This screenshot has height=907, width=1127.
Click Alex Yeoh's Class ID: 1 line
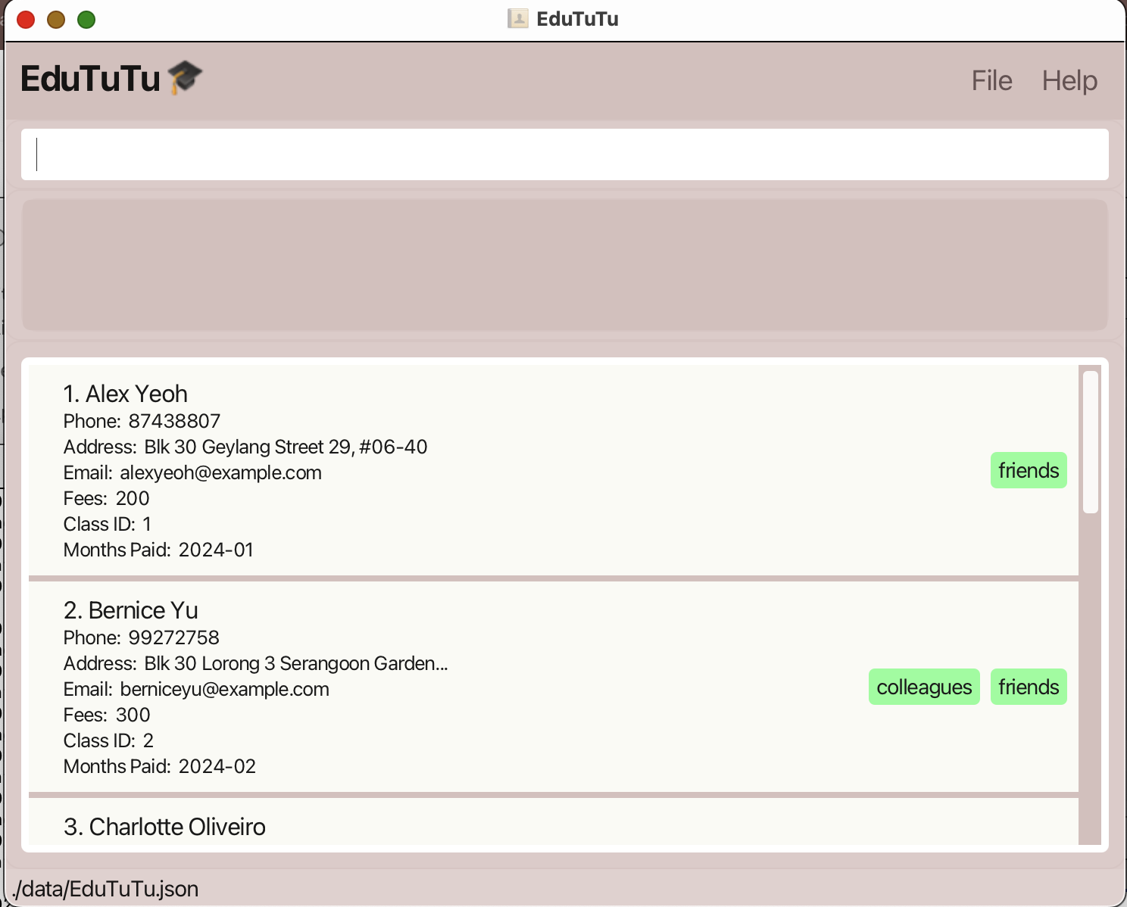[x=108, y=524]
